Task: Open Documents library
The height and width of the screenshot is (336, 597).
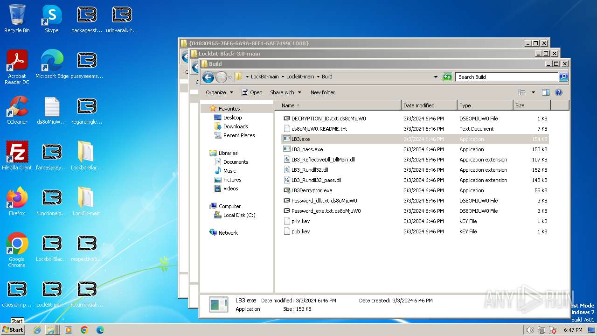Action: [x=236, y=162]
